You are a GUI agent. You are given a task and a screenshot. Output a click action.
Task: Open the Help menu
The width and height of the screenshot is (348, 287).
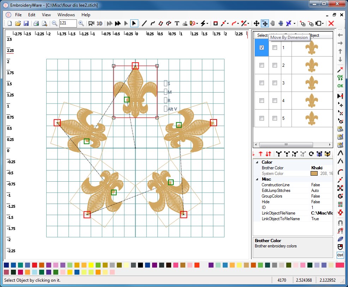point(86,15)
